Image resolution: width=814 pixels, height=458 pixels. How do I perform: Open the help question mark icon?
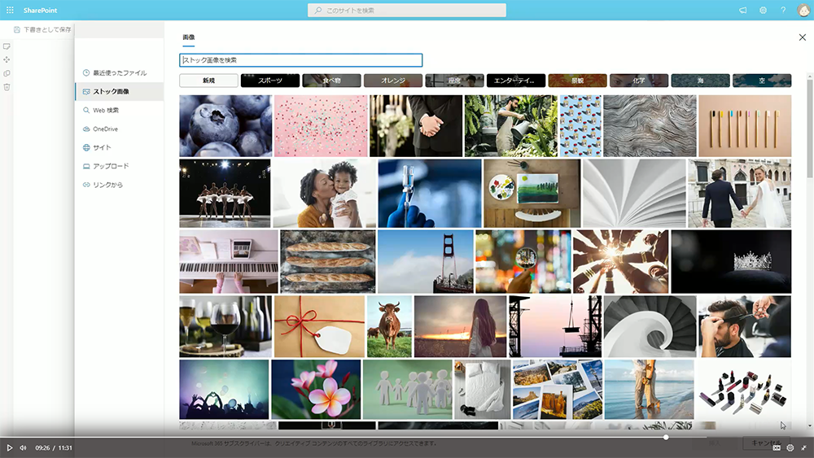point(783,10)
